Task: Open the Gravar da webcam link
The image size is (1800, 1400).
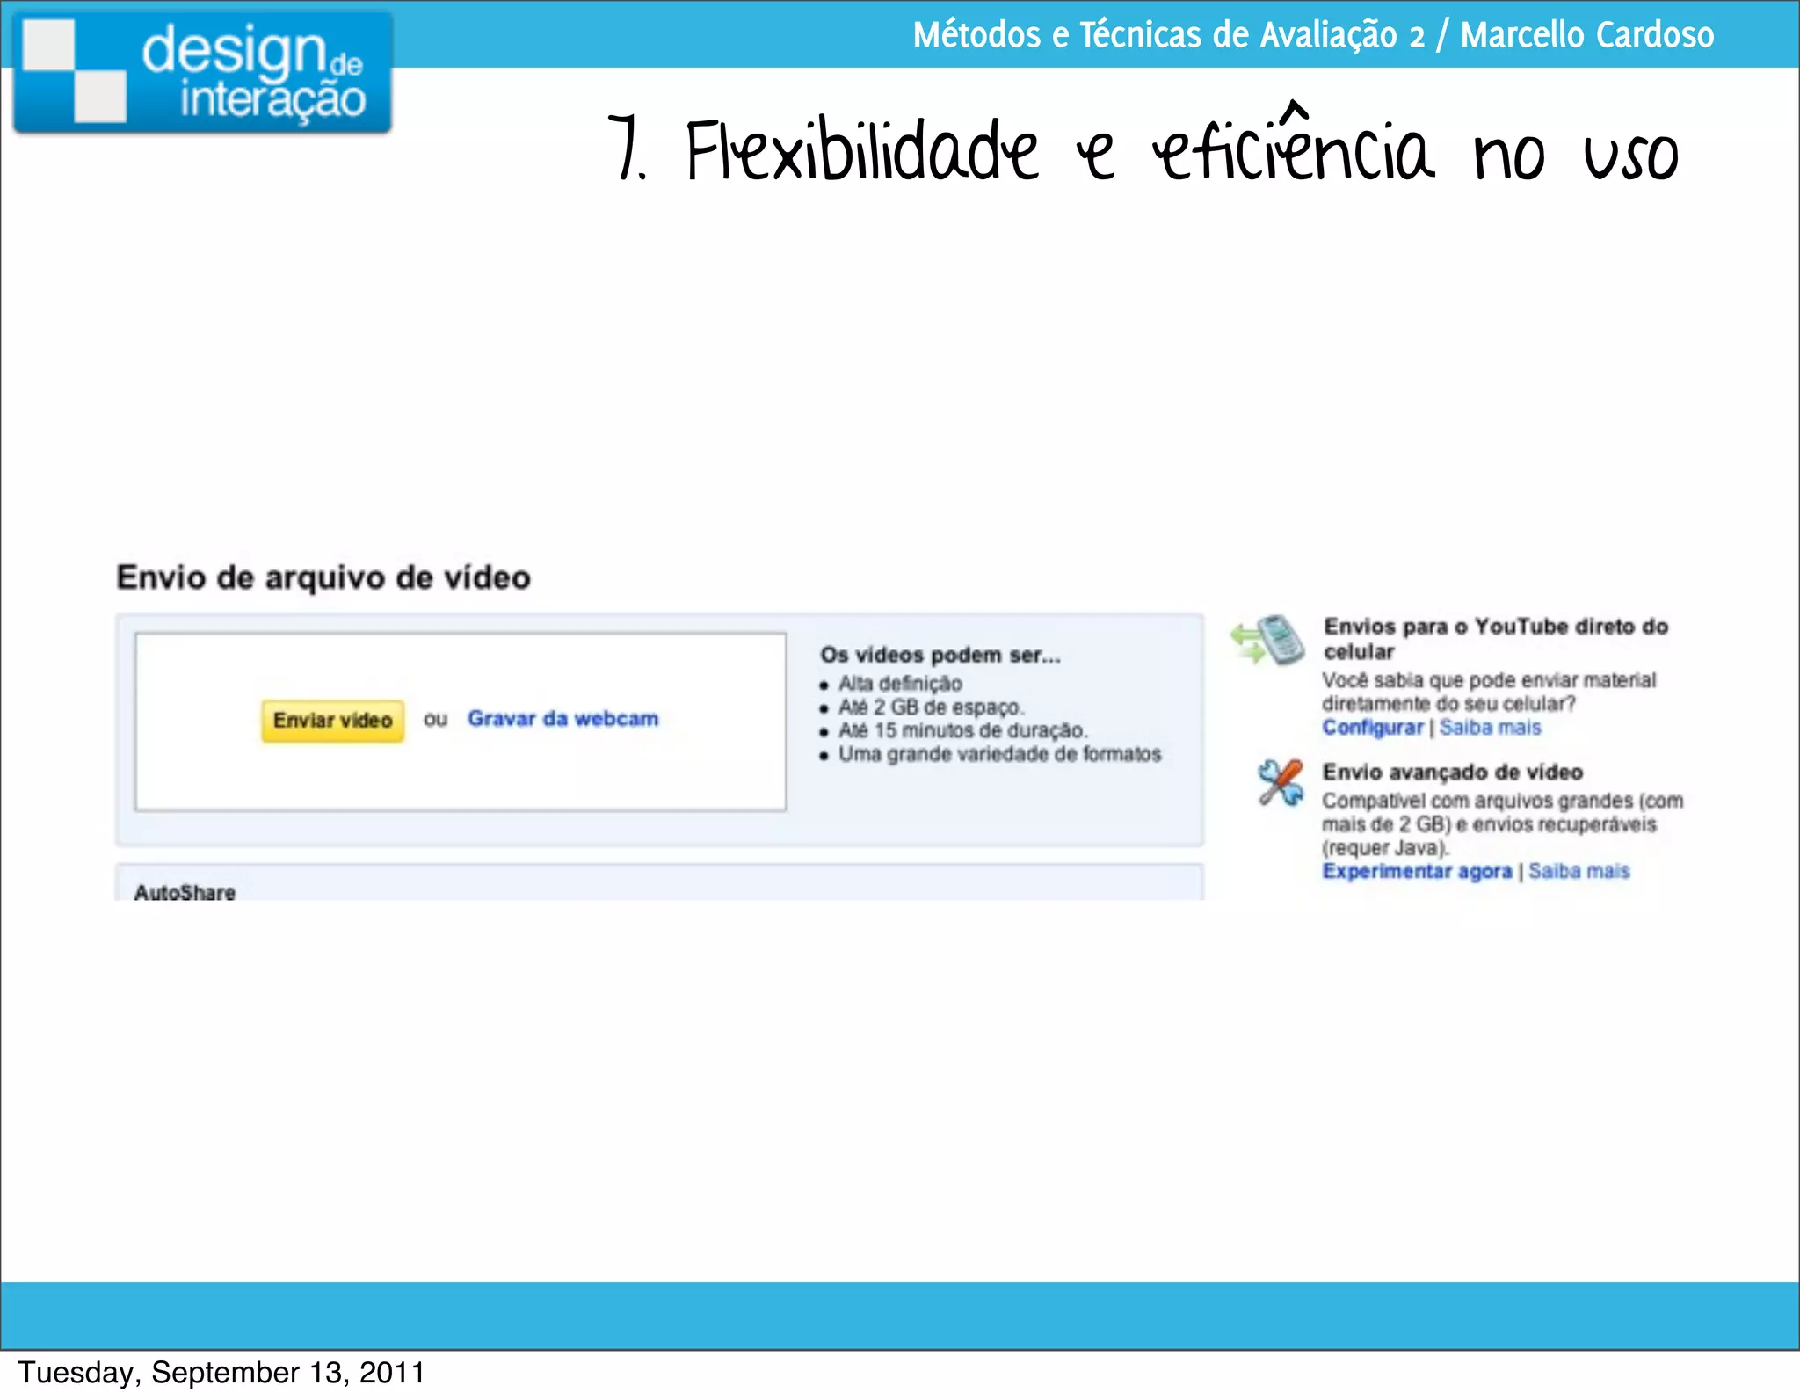Action: [562, 719]
